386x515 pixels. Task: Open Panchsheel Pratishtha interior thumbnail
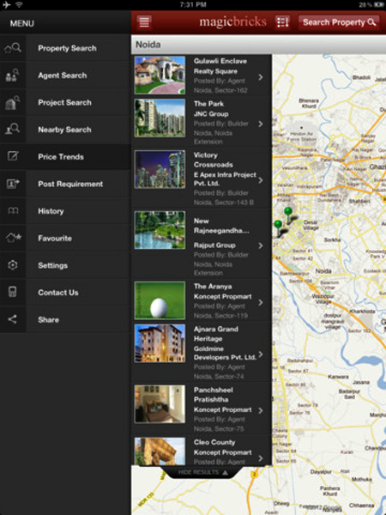tap(160, 404)
